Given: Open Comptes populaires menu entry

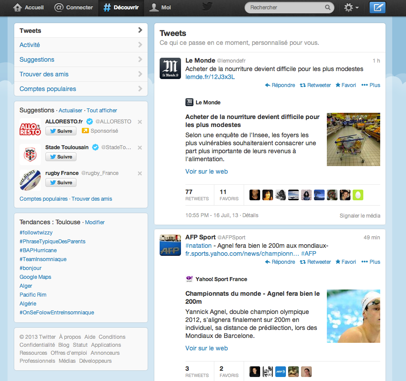Looking at the screenshot, I should coord(81,89).
